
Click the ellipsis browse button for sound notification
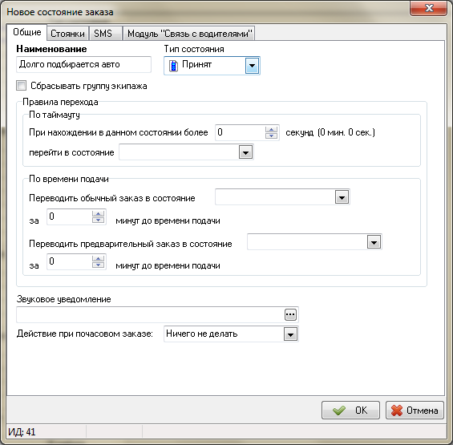click(x=290, y=314)
